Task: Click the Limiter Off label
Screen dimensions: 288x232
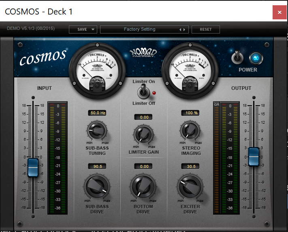Action: pyautogui.click(x=144, y=103)
